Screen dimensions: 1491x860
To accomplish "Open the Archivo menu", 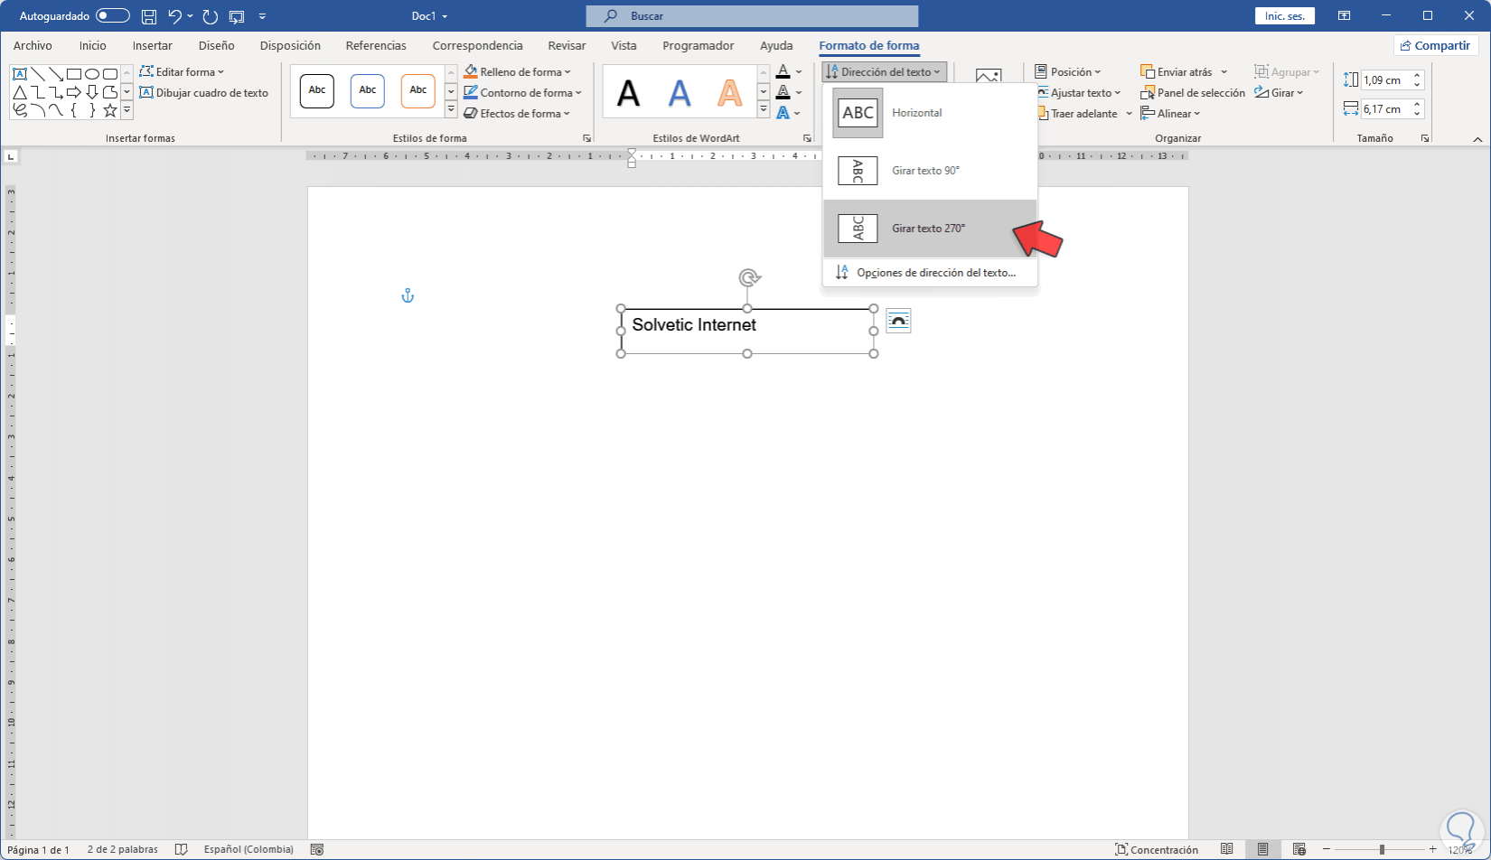I will 33,45.
